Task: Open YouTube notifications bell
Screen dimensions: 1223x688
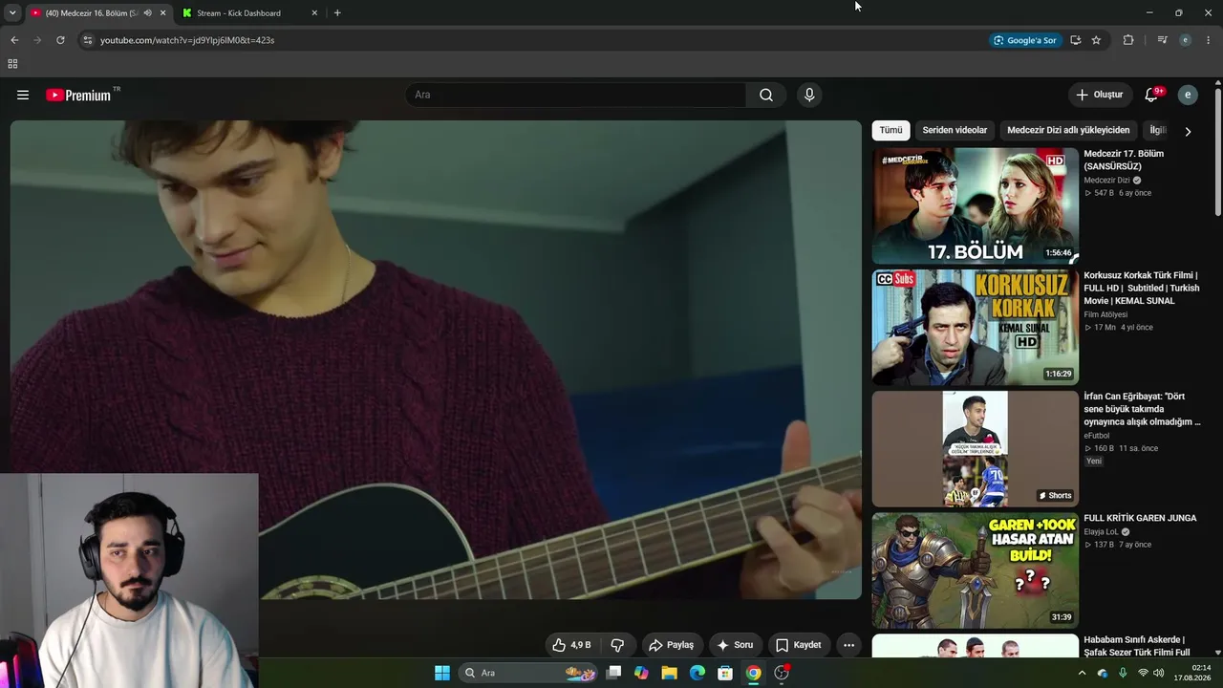Action: [x=1151, y=95]
